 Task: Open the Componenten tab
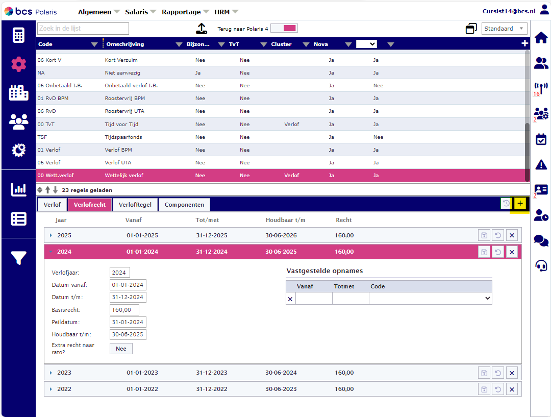[x=184, y=205]
